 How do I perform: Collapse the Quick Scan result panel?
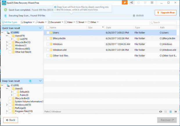pos(40,28)
